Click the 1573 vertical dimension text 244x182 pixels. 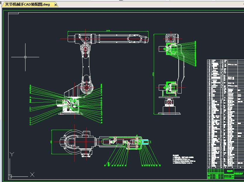coord(153,74)
